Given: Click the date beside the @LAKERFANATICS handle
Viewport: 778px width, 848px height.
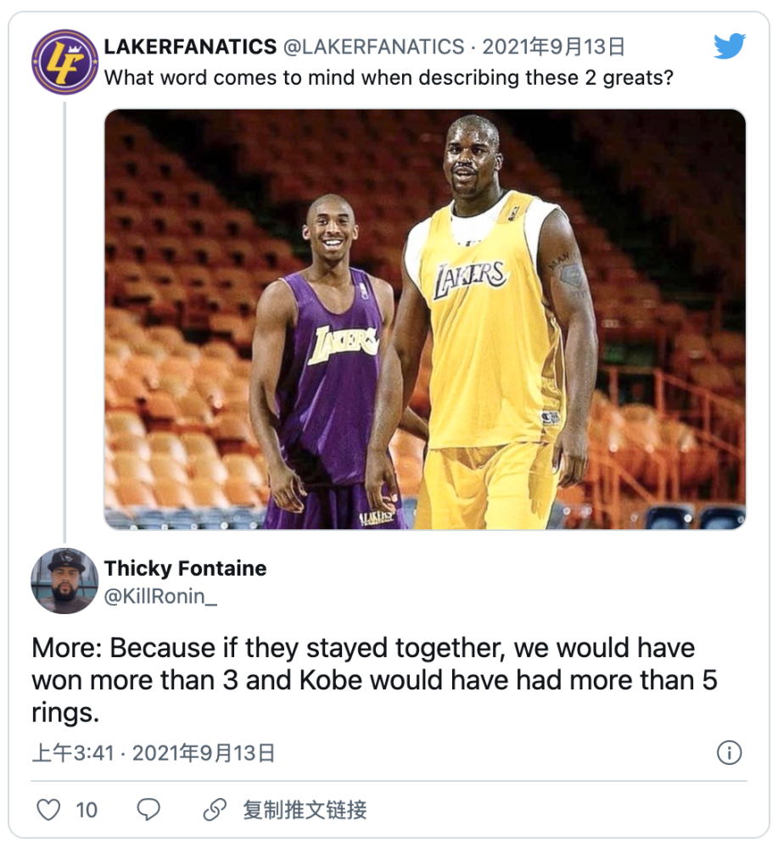Looking at the screenshot, I should click(554, 47).
